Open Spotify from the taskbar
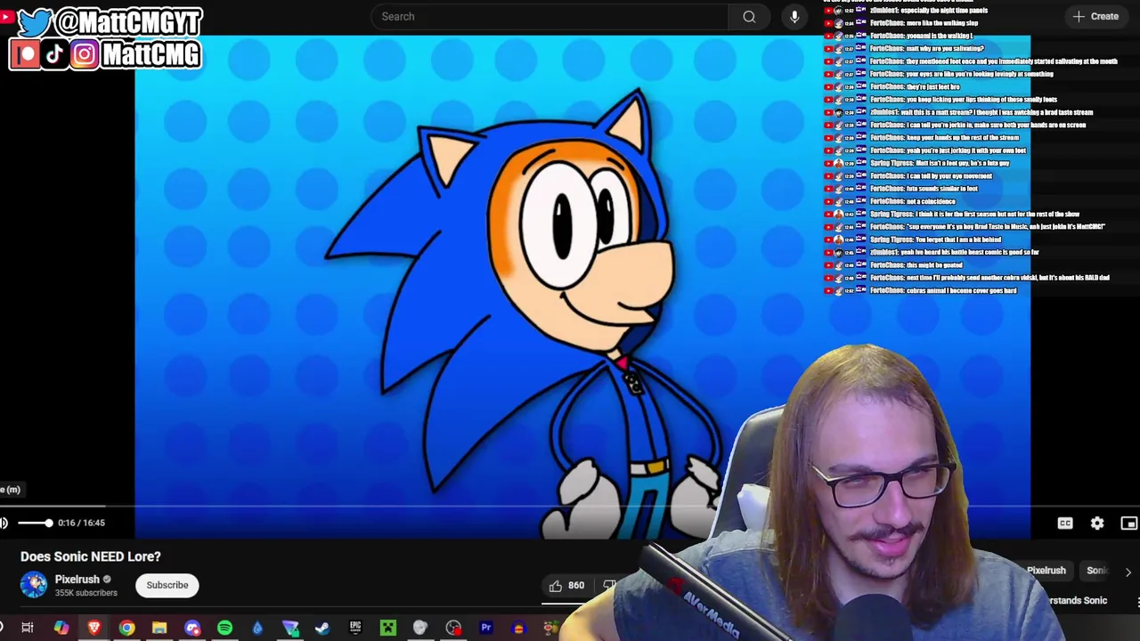The height and width of the screenshot is (641, 1140). click(x=224, y=629)
